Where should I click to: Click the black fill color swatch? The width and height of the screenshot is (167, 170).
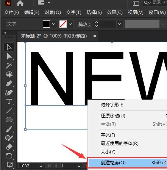tap(46, 24)
